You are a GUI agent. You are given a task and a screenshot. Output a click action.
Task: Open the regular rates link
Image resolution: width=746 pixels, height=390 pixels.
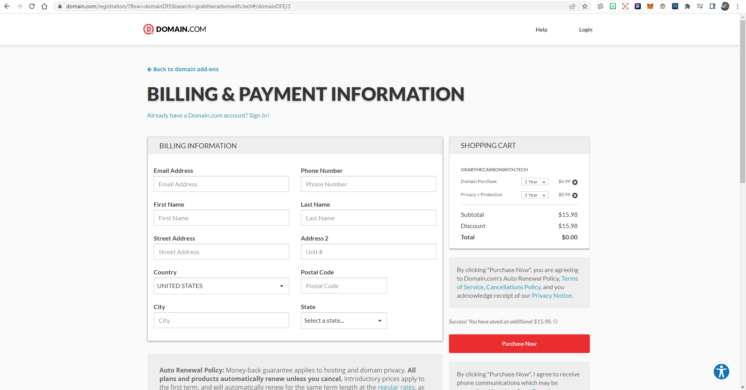click(x=396, y=387)
